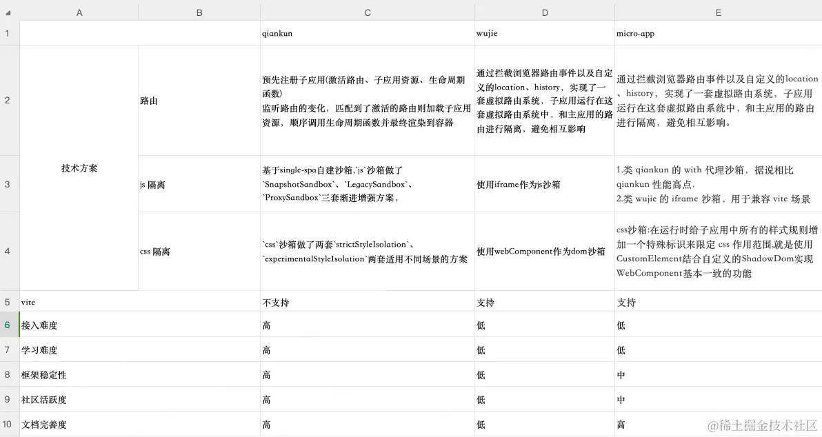Select the '接入难度' label cell

pos(140,325)
